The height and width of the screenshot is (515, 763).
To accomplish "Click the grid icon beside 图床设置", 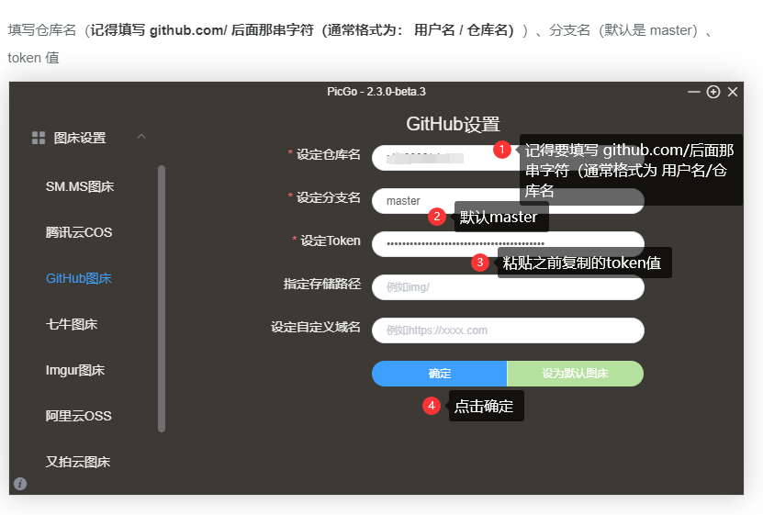I will (x=39, y=138).
